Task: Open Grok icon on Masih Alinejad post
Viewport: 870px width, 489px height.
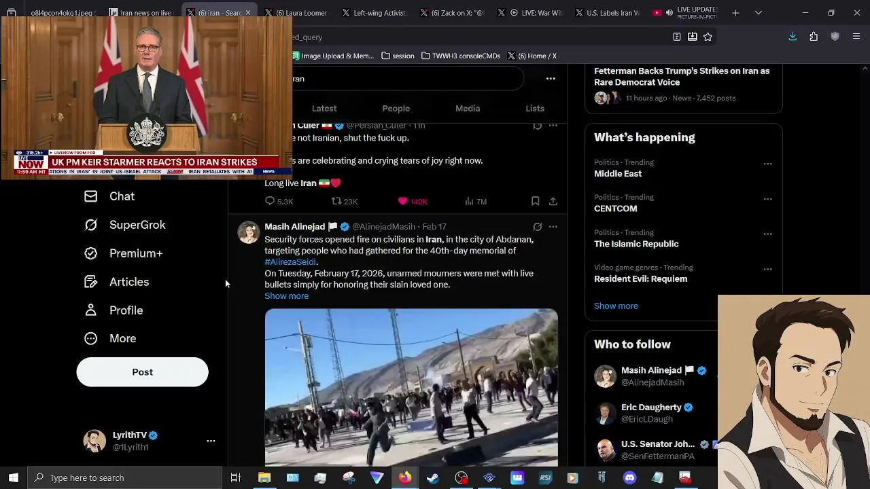Action: click(x=537, y=227)
